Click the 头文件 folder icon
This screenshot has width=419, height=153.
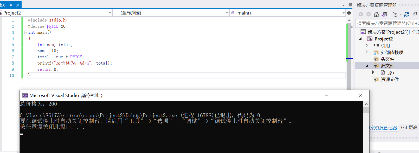pos(376,59)
